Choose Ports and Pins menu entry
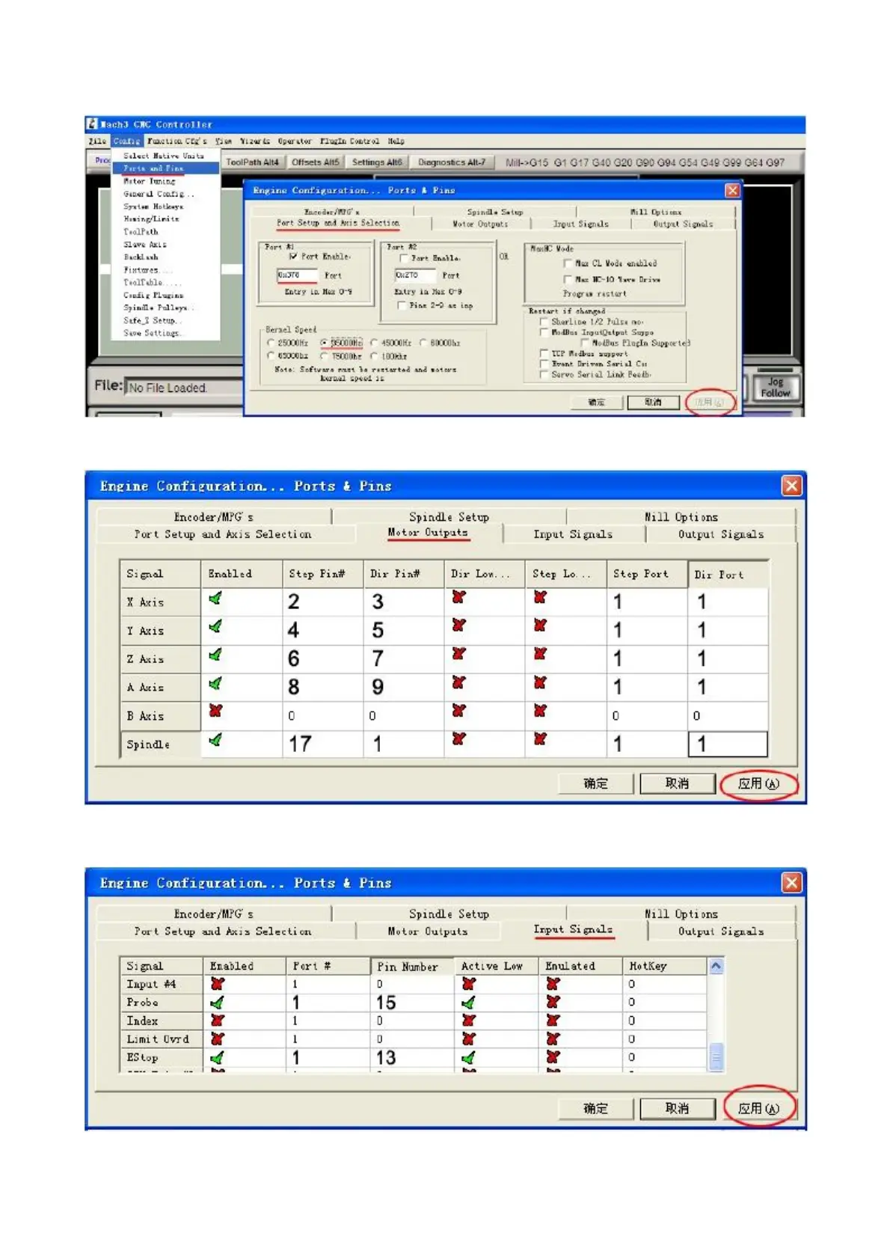Screen dimensions: 890x1260 tap(165, 168)
